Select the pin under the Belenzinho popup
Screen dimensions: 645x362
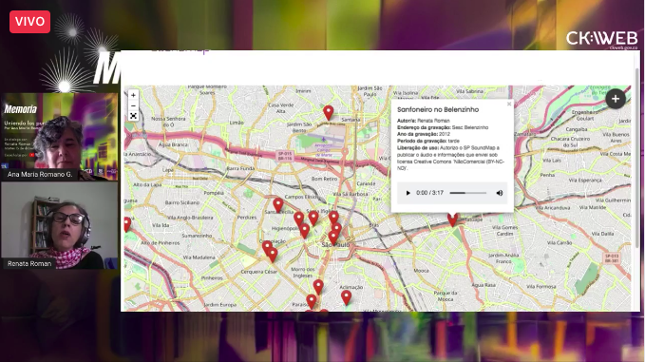coord(452,219)
